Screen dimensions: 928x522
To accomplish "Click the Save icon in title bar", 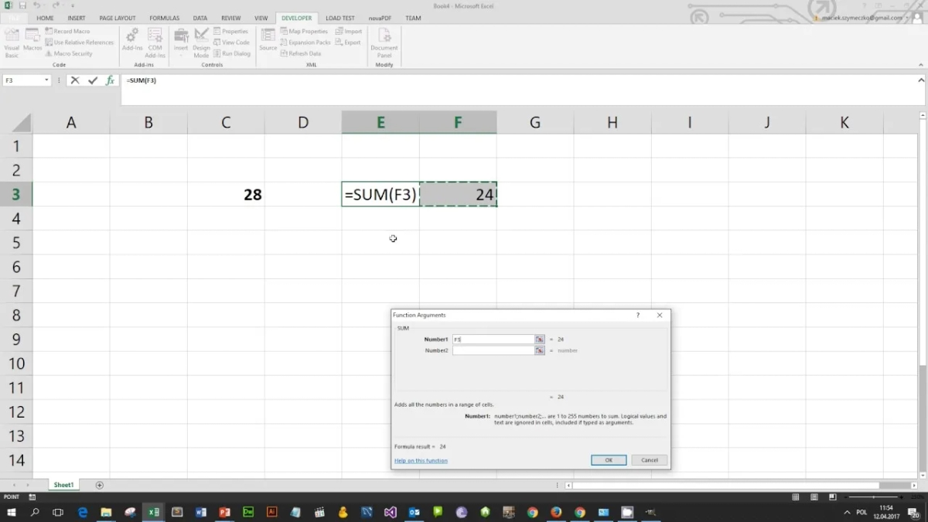I will (22, 5).
